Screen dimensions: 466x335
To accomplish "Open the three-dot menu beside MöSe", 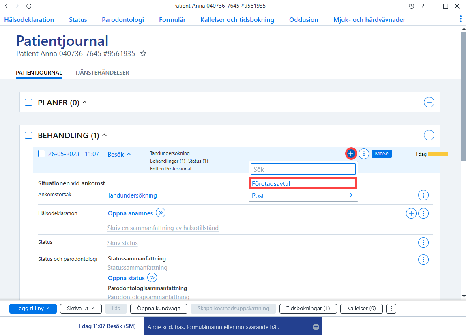I will click(364, 154).
